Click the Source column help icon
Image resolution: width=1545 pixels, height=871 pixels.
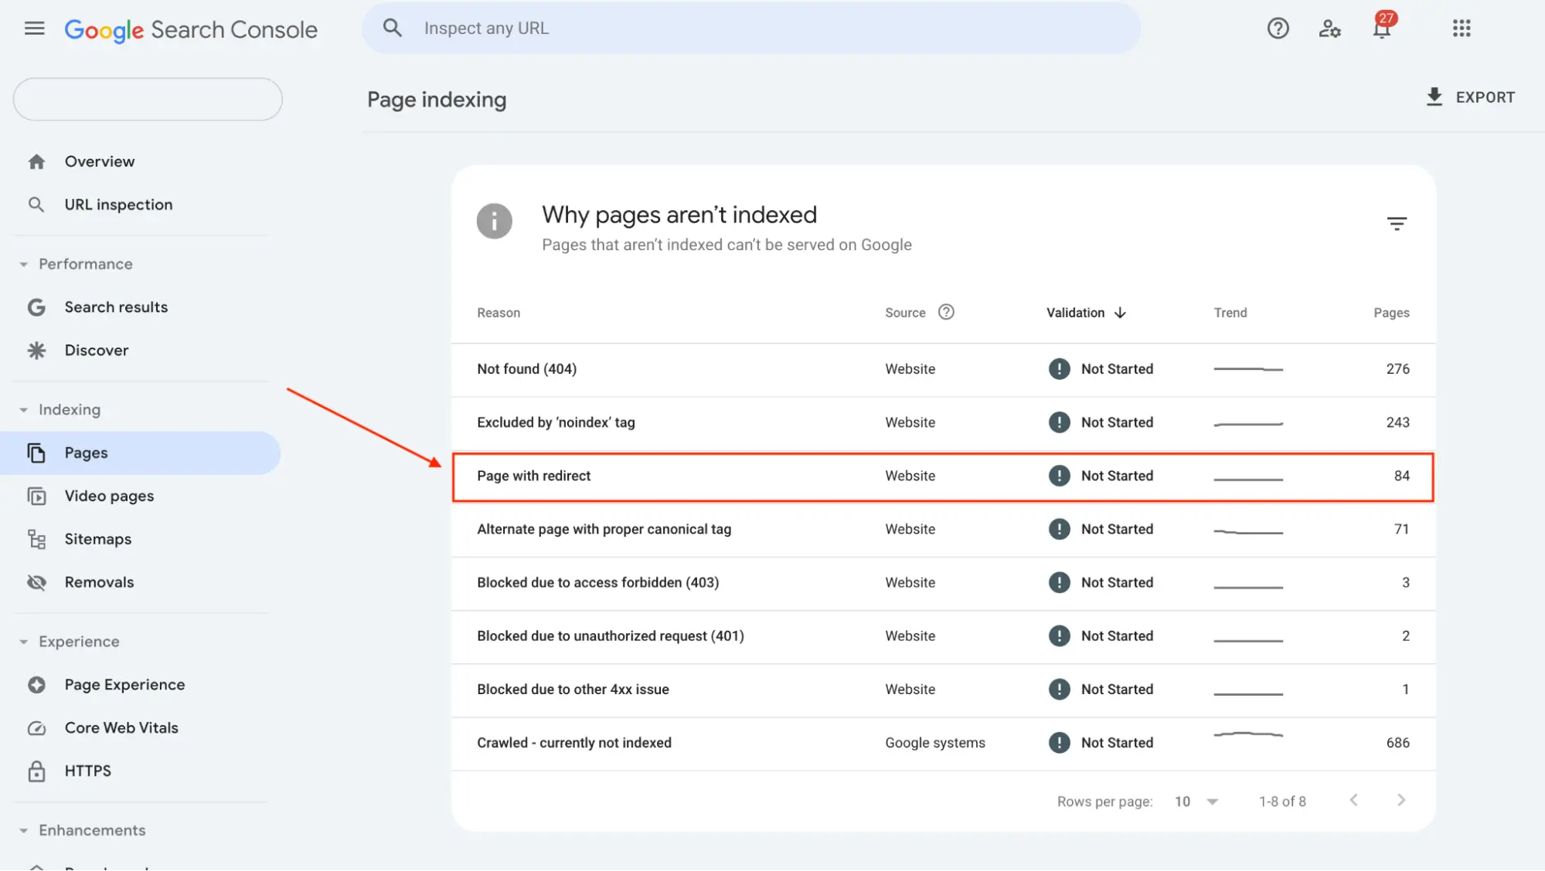coord(946,312)
